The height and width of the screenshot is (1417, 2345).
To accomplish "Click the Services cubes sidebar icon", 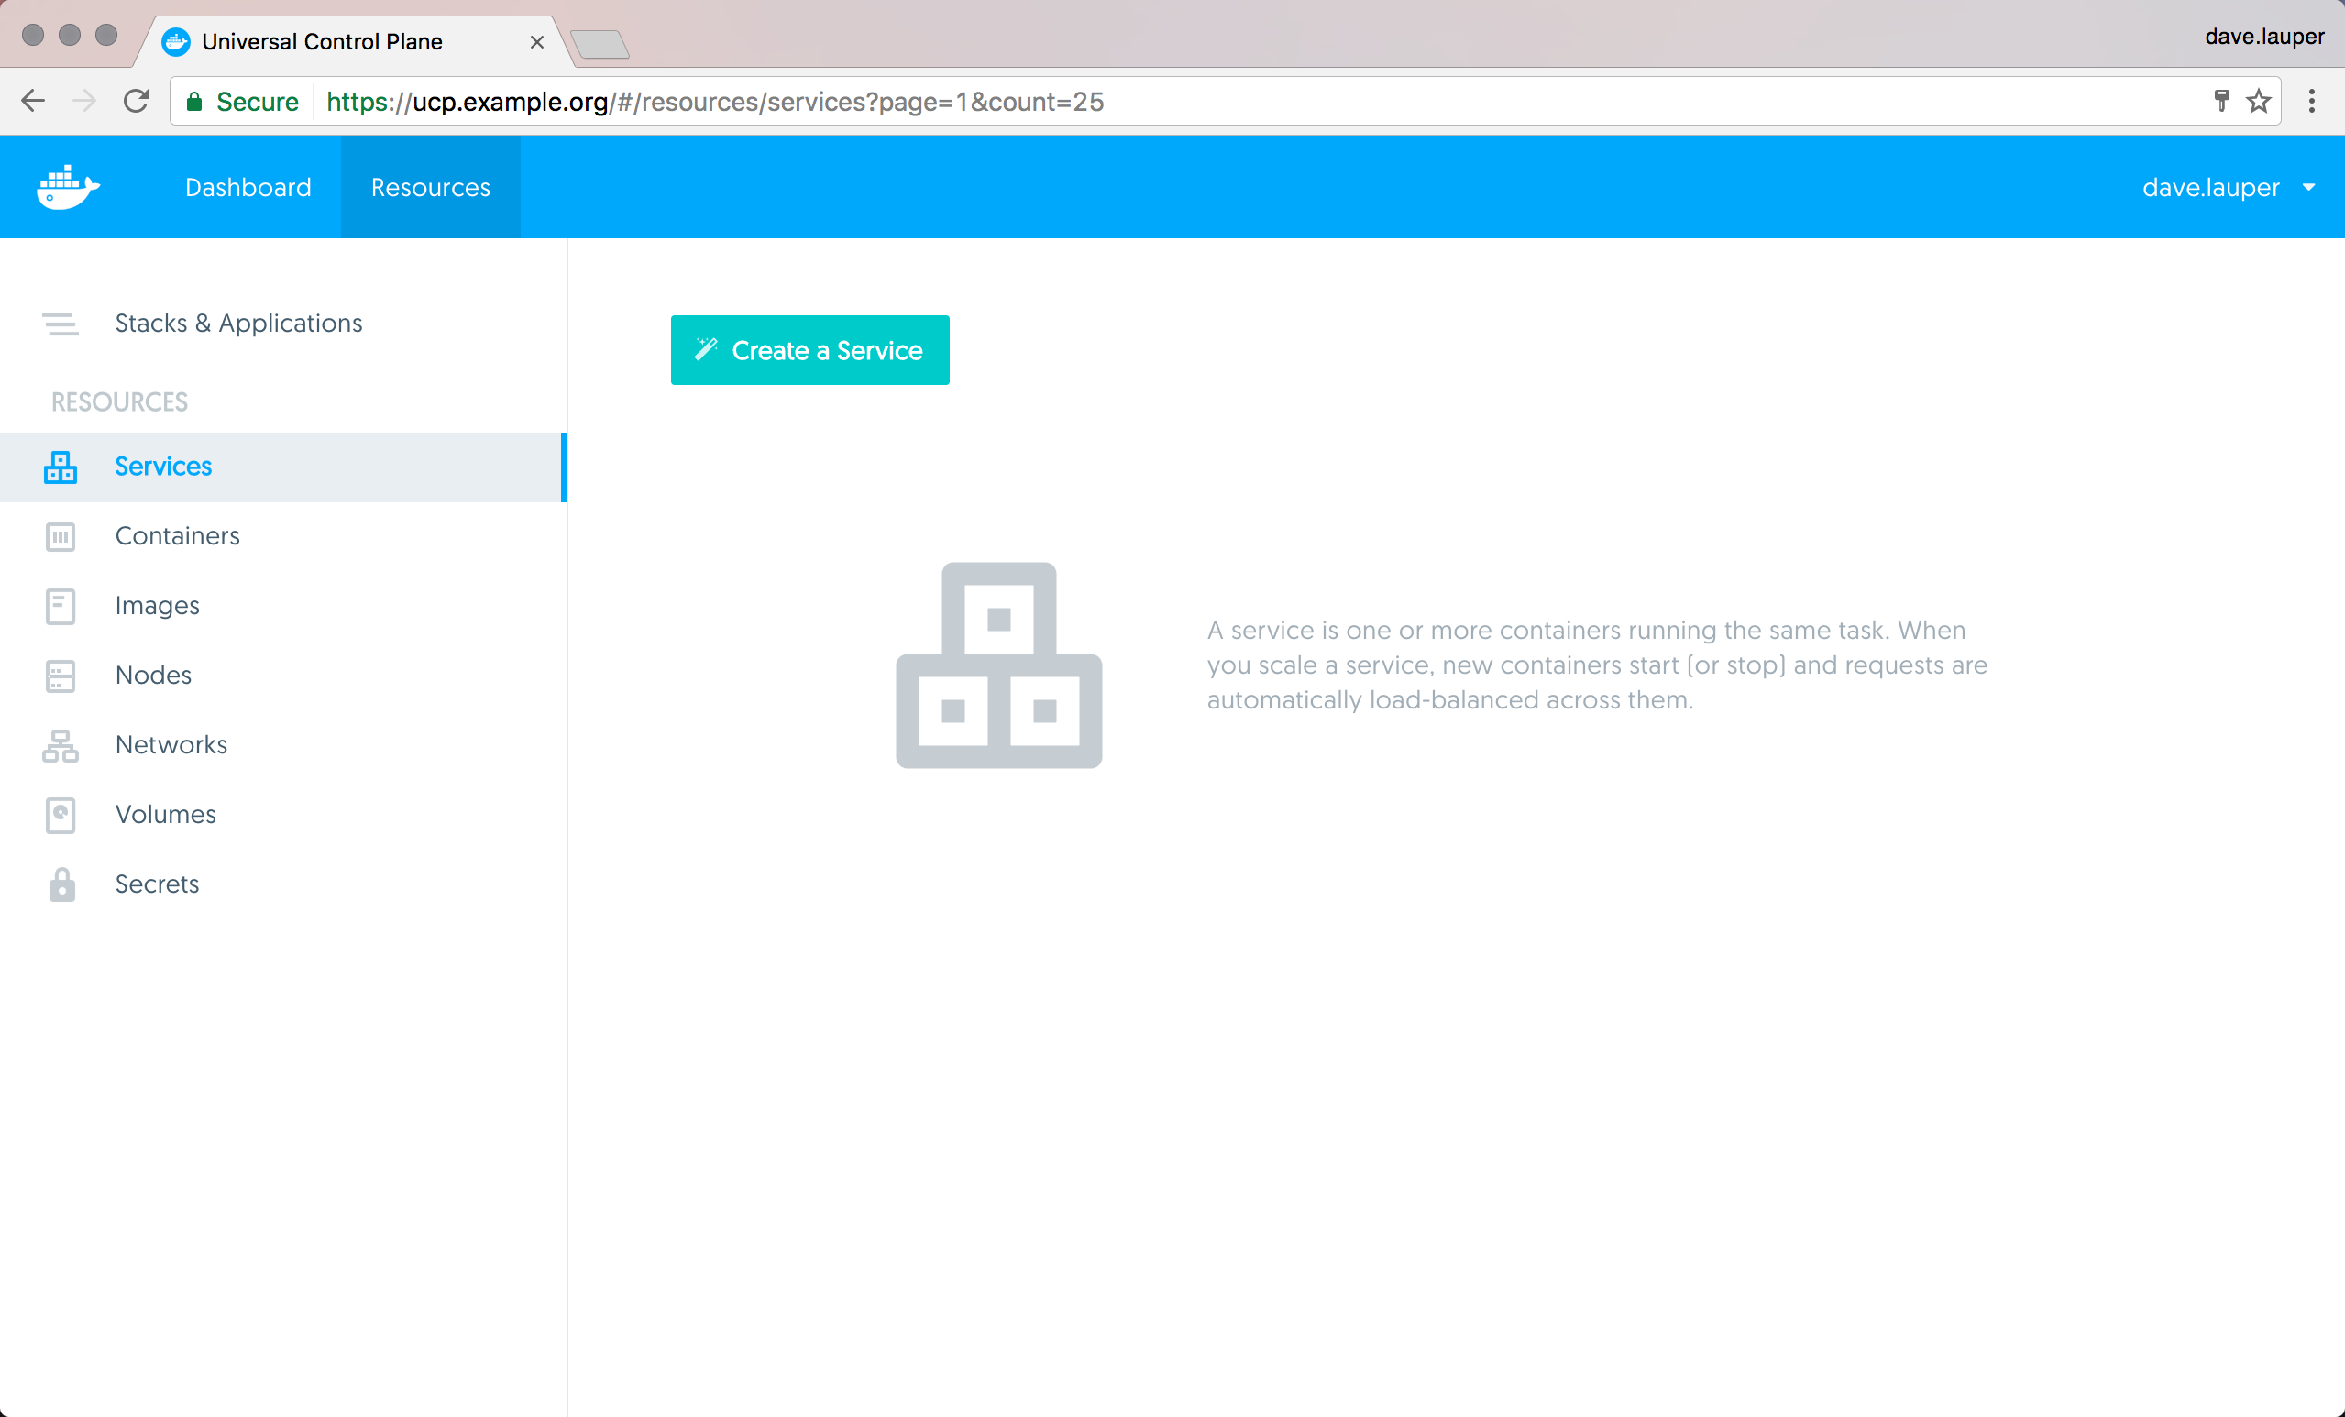I will click(60, 467).
